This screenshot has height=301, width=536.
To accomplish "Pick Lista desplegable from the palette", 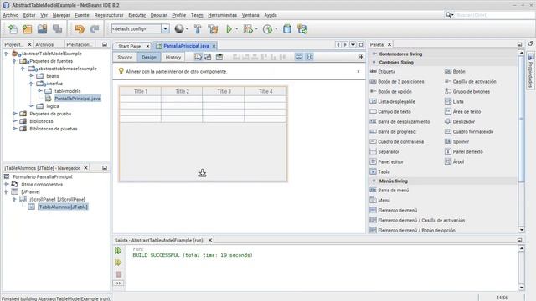I will 396,102.
